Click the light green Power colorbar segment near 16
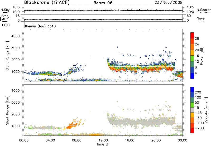The width and height of the screenshot is (211, 146). (x=192, y=59)
